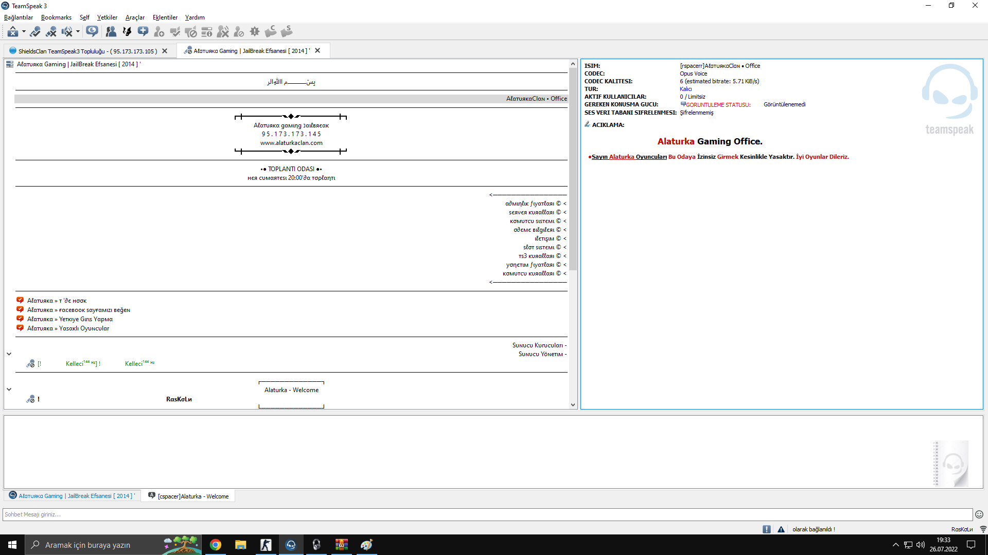Click red icon beside "Alaturka » T 'de Hook"

pyautogui.click(x=20, y=300)
